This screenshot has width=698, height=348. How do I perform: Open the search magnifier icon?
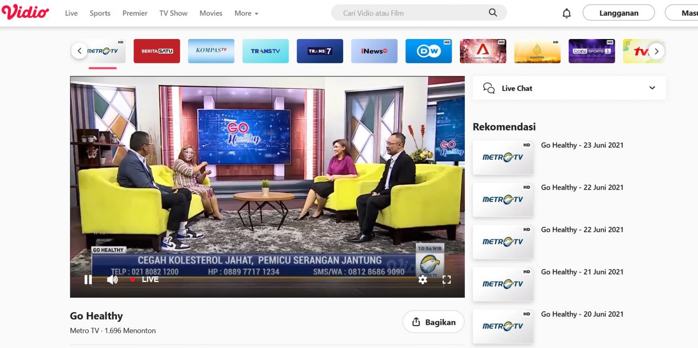tap(493, 13)
